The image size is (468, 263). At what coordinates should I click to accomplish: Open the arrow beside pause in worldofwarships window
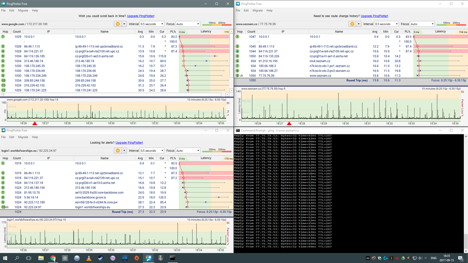[x=124, y=151]
